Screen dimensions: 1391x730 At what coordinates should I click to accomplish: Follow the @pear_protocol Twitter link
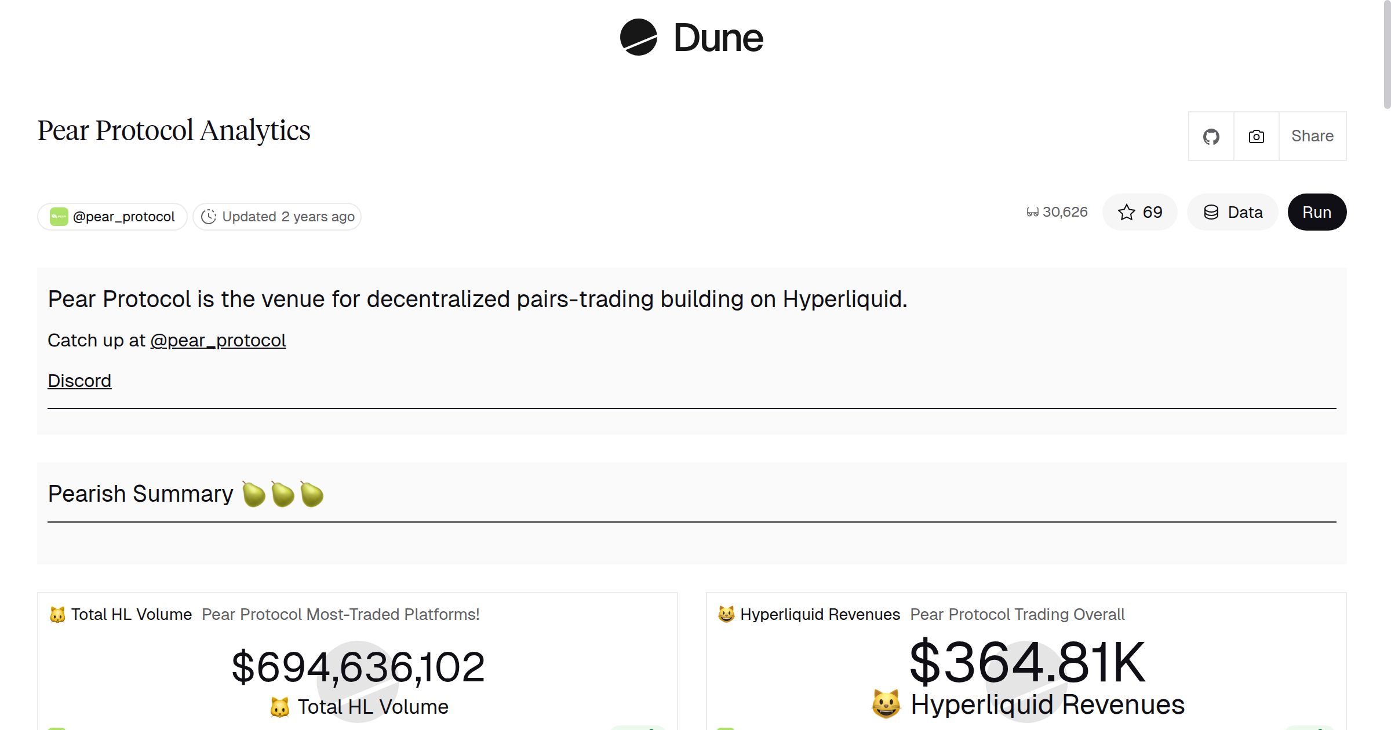point(219,340)
